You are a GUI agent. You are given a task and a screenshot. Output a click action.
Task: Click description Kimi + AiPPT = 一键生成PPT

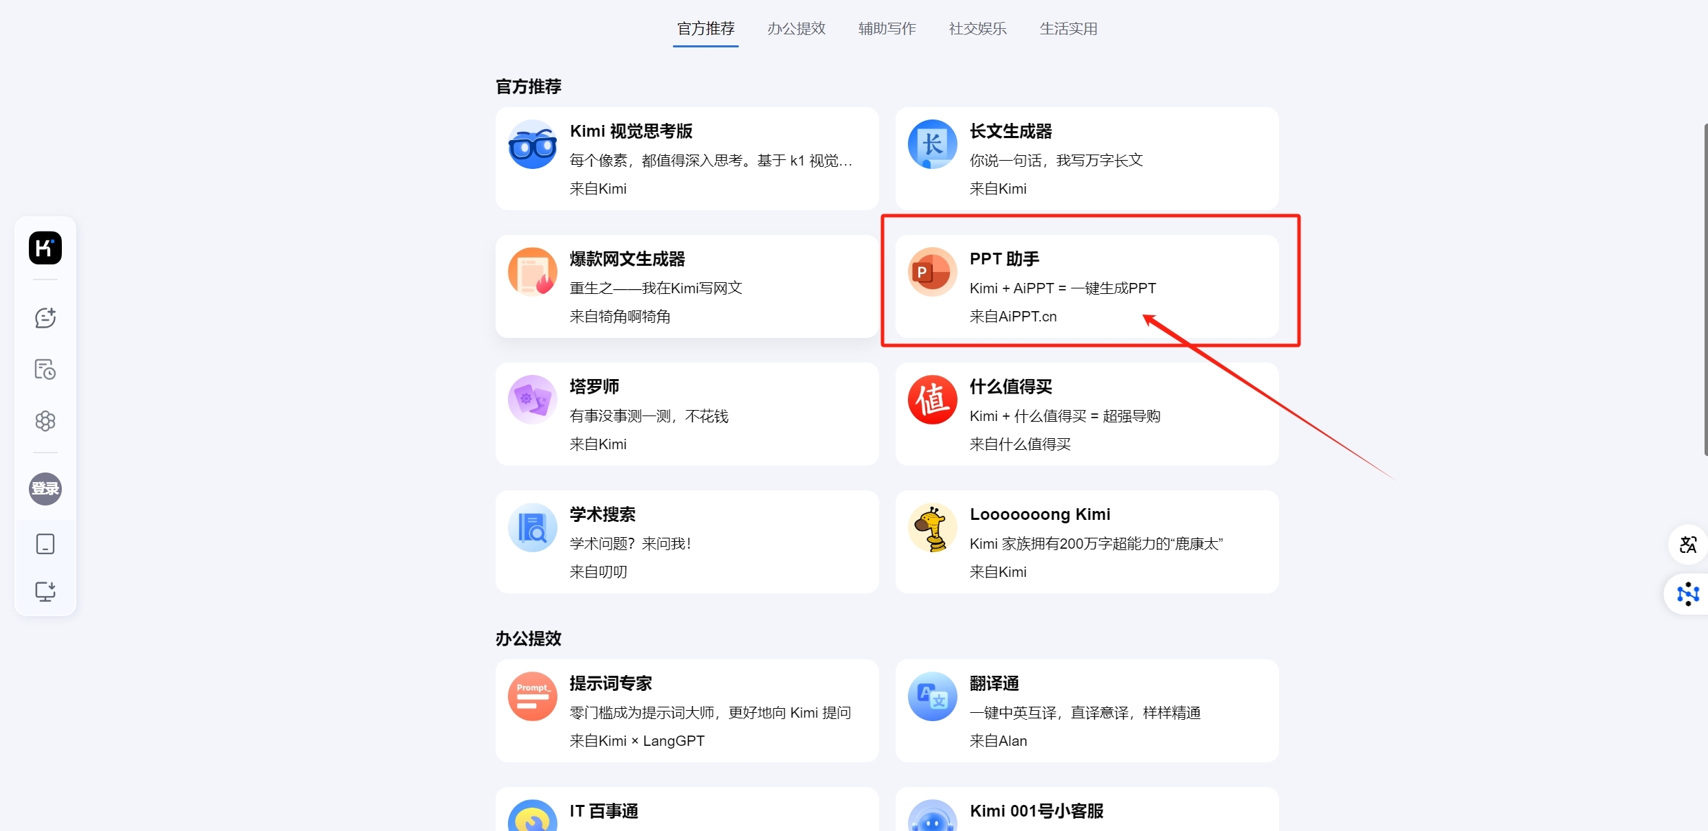[1063, 288]
